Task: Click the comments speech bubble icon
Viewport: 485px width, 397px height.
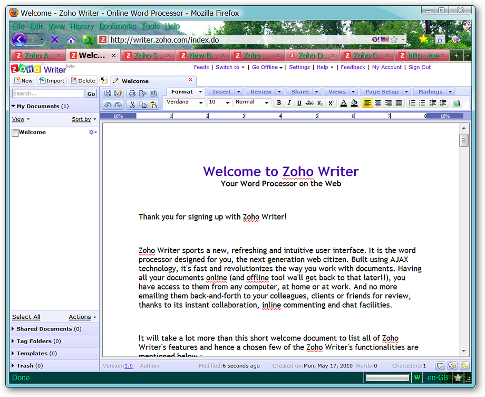Action: click(440, 366)
